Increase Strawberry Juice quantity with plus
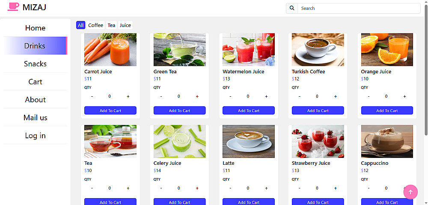Screen dimensions: 428x205 click(x=335, y=188)
